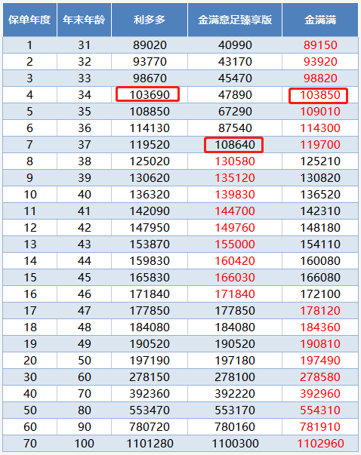
Task: Select the red-boxed cell 108640
Action: point(234,145)
